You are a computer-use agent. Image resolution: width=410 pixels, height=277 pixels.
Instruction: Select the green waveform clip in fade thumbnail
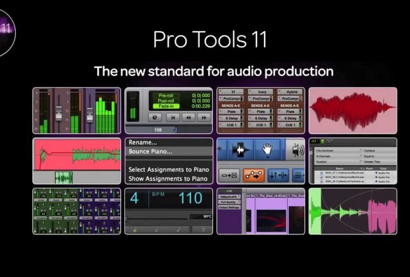click(x=339, y=211)
